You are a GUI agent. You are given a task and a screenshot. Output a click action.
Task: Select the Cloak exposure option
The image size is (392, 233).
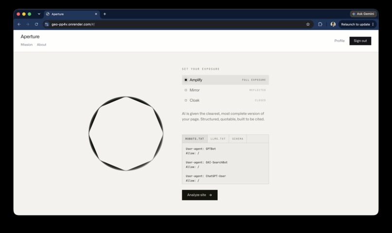(x=225, y=100)
